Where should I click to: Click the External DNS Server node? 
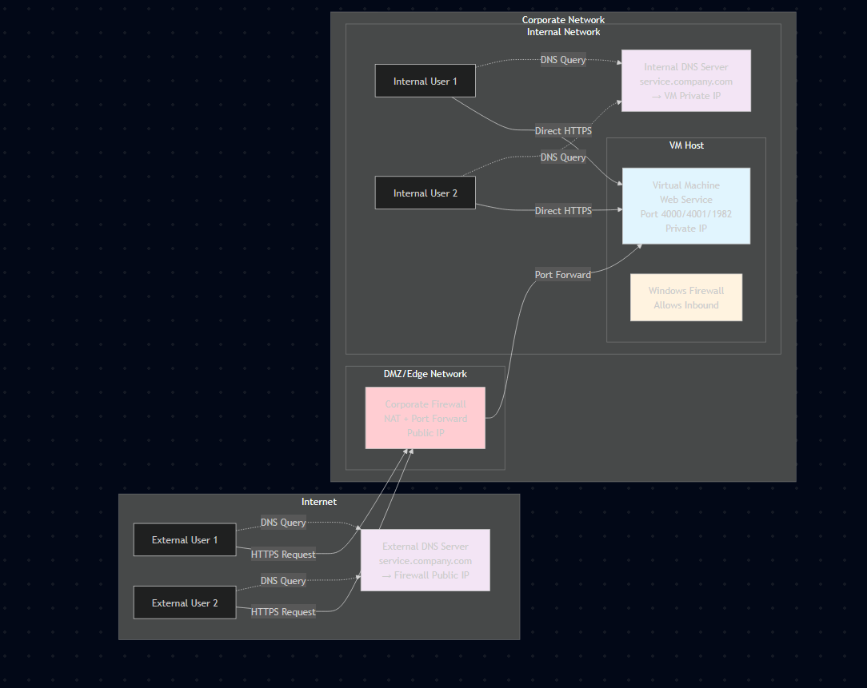[426, 560]
